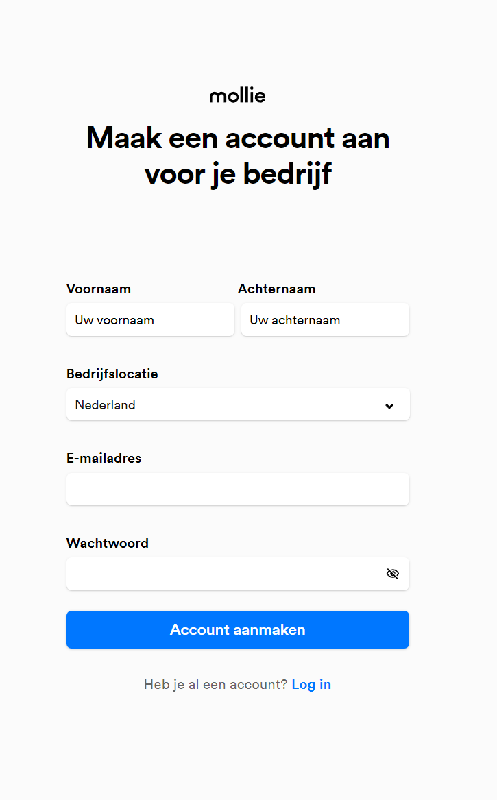Screen dimensions: 497x800
Task: Focus the Wachtwoord password field
Action: (x=238, y=574)
